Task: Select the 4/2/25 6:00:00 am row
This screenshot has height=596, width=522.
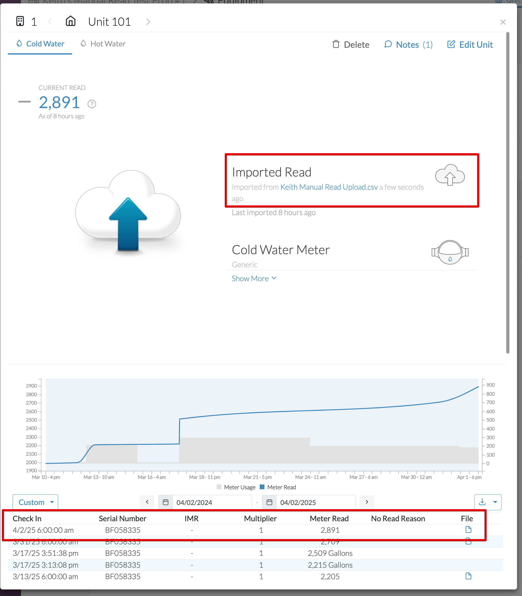Action: click(x=255, y=530)
